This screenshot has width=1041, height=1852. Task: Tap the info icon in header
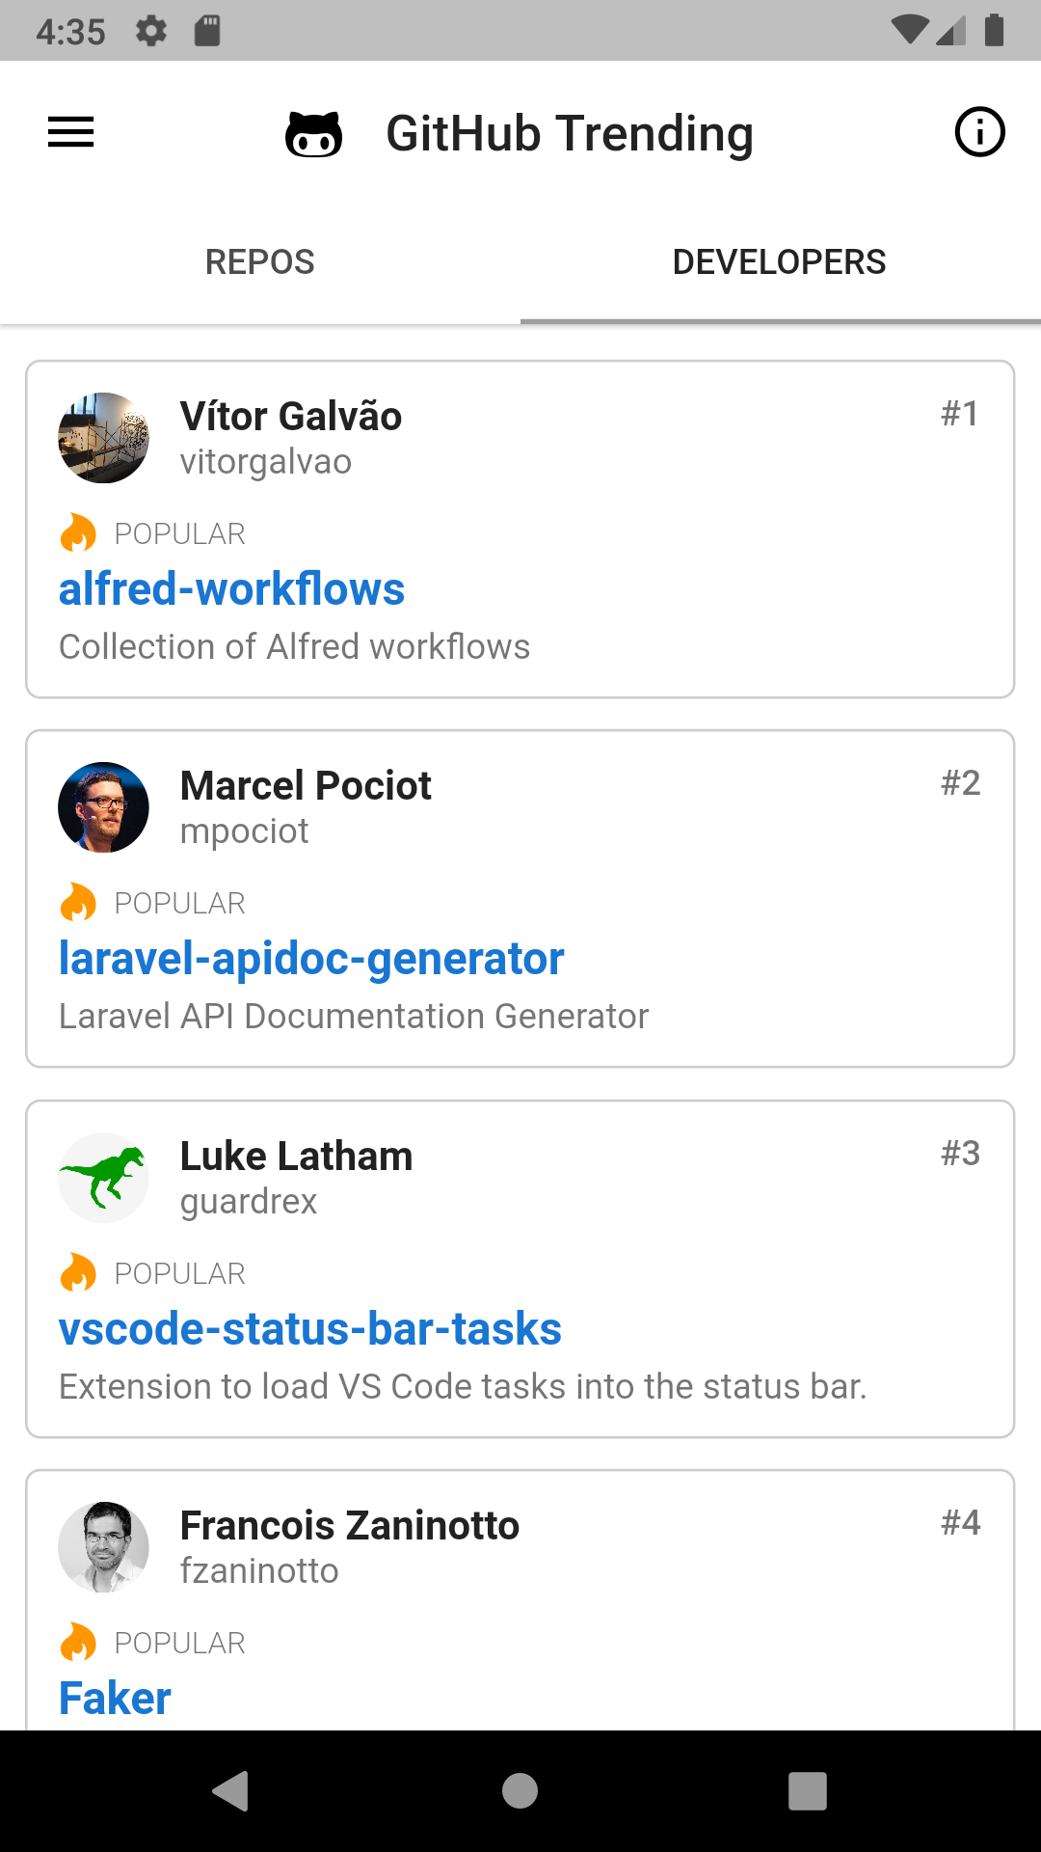[979, 132]
